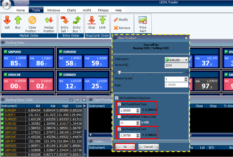Click the Entry Sell icon
This screenshot has width=233, height=157.
[x=64, y=20]
